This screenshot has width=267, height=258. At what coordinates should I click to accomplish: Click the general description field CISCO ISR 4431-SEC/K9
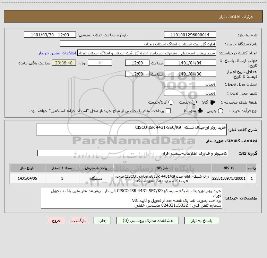coord(131,130)
